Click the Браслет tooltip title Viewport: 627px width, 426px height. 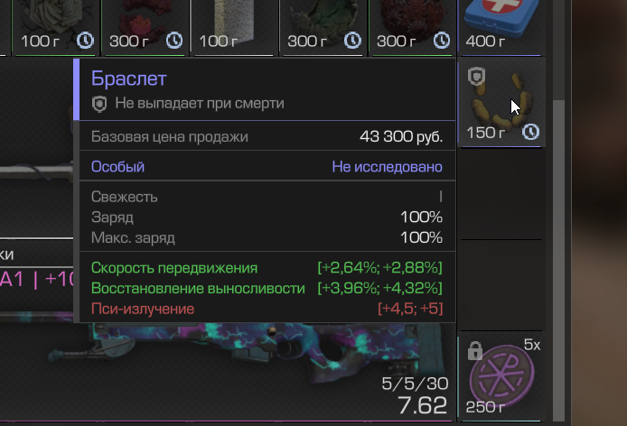click(129, 79)
